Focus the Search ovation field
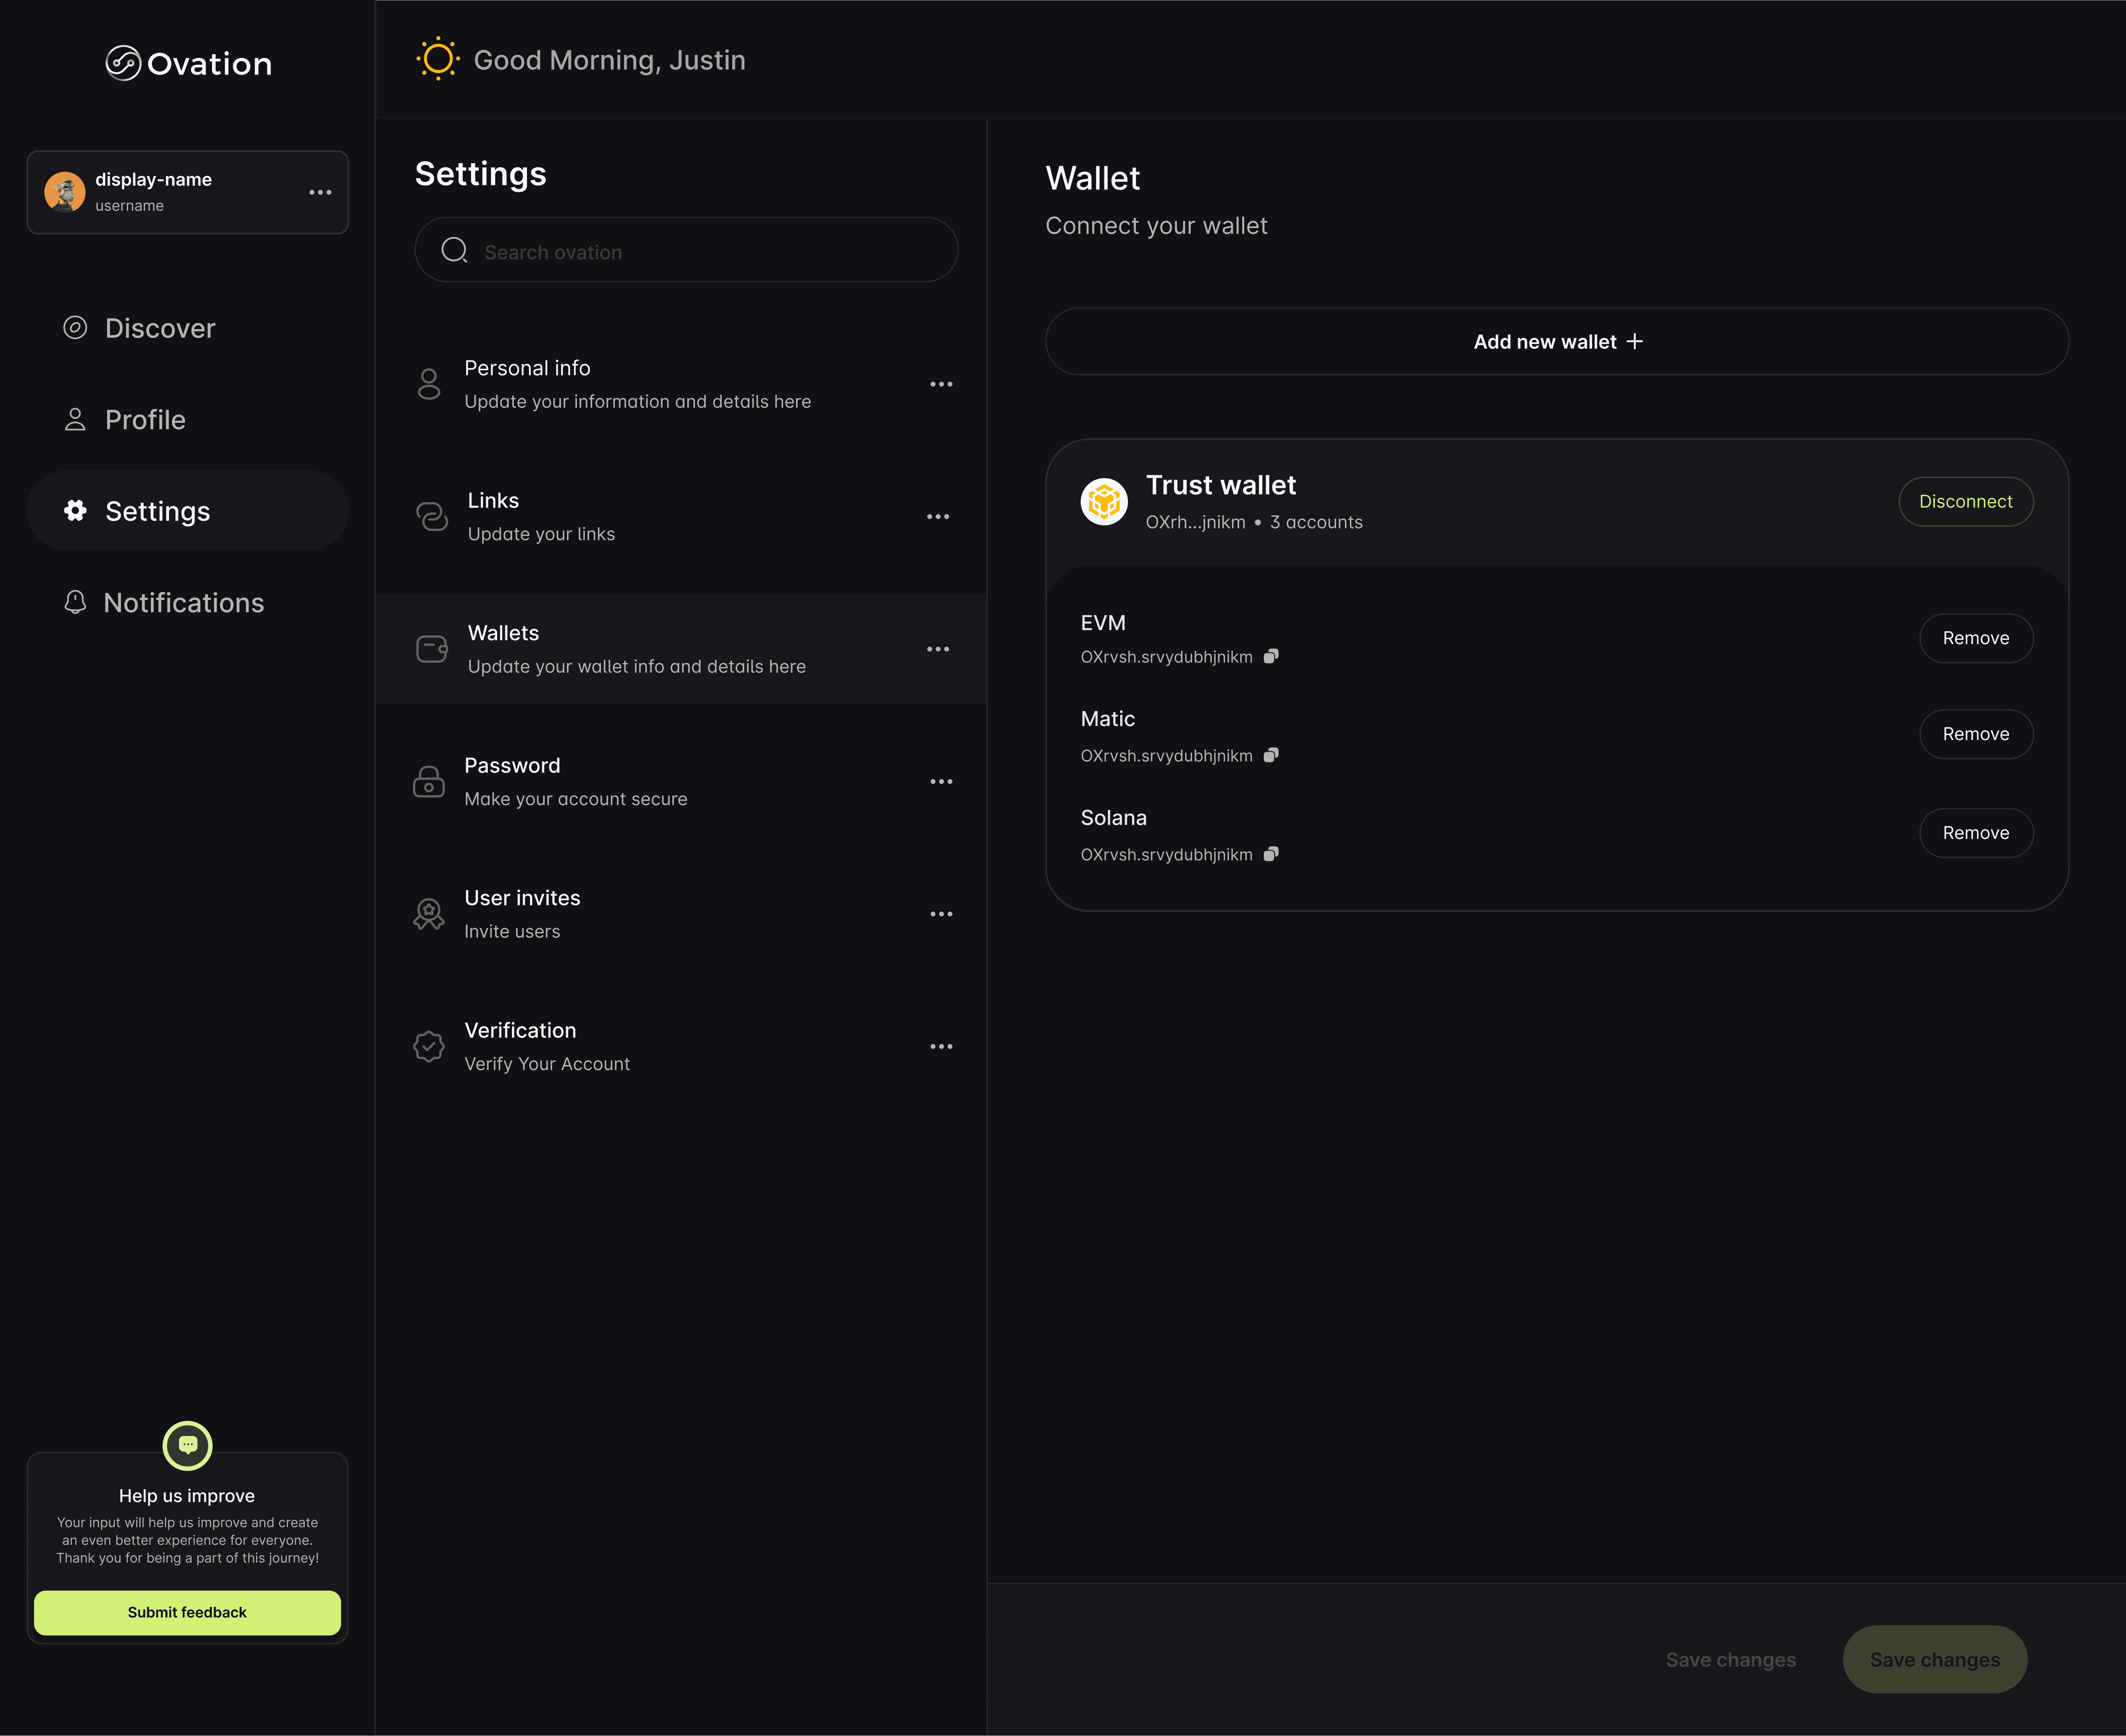2126x1736 pixels. tap(700, 251)
